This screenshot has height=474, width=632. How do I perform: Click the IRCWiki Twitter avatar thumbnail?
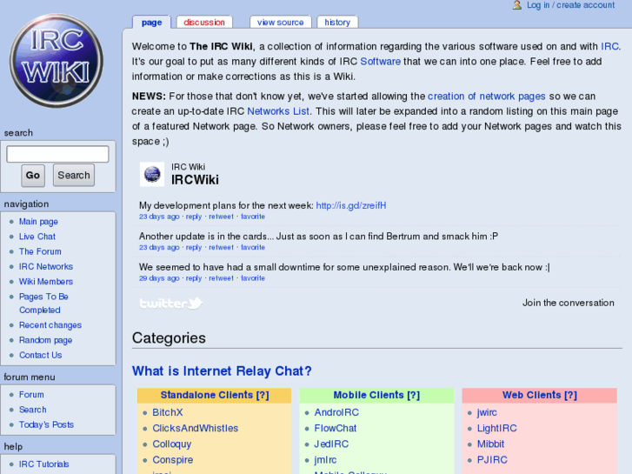point(152,174)
